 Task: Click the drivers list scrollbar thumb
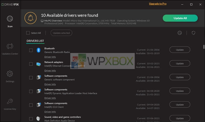pyautogui.click(x=204, y=47)
